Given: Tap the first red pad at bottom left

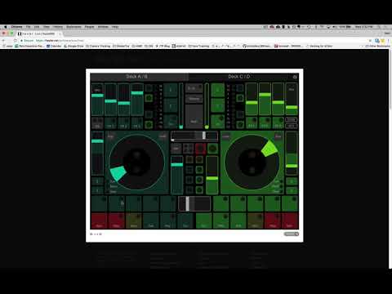Looking at the screenshot, I should 99,220.
